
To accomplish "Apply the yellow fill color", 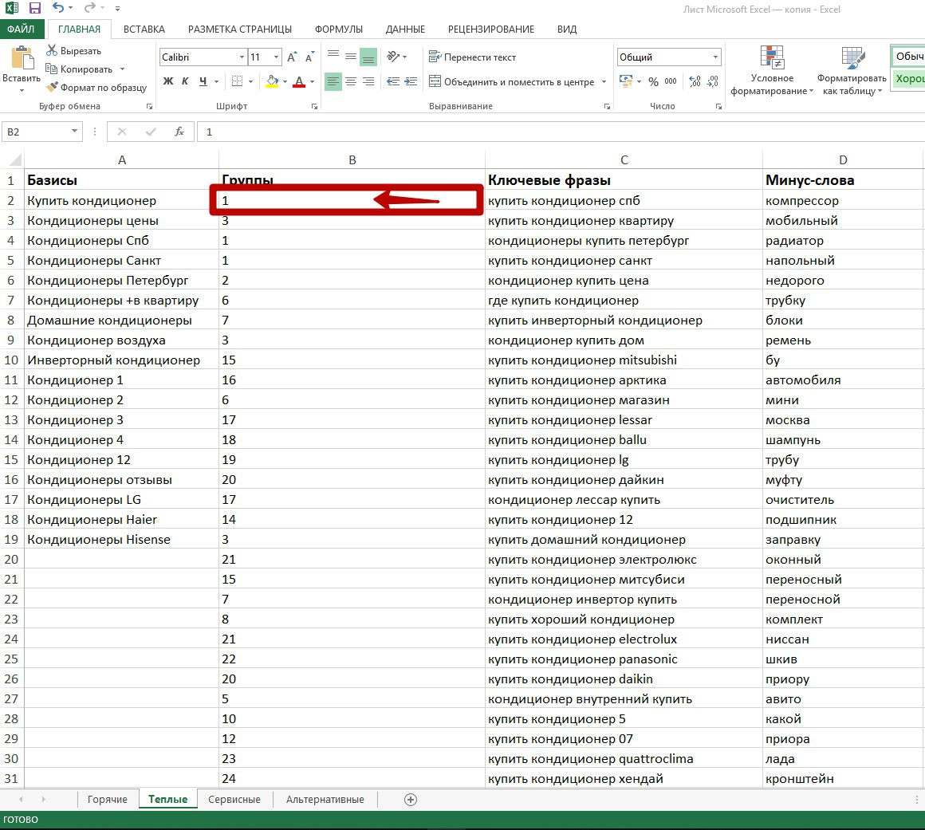I will pyautogui.click(x=272, y=81).
